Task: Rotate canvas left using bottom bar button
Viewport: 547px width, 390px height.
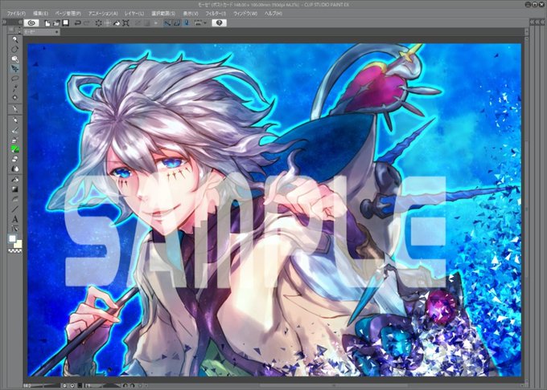Action: coord(125,385)
